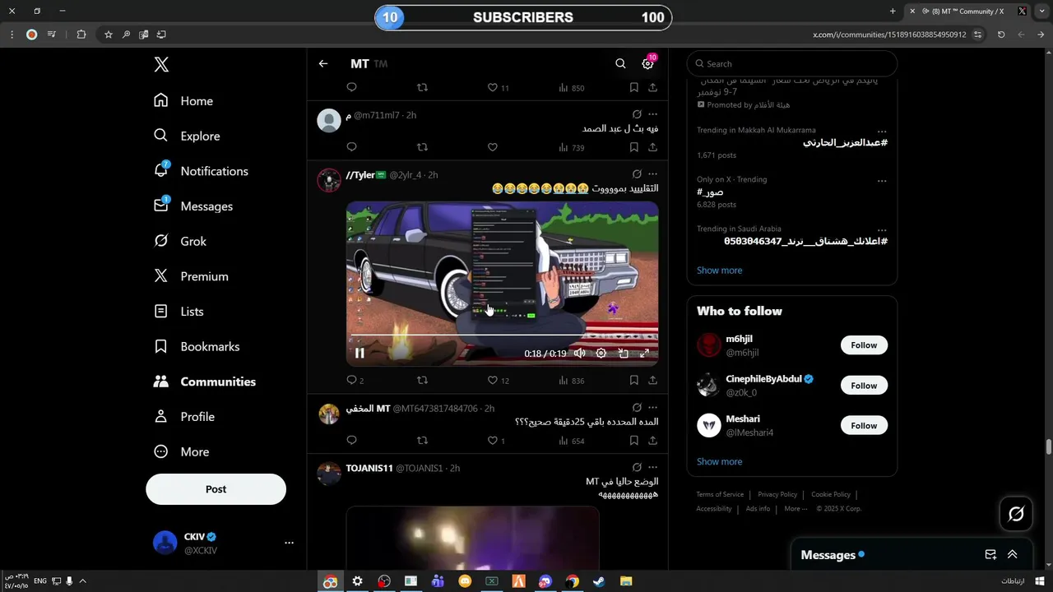This screenshot has width=1053, height=592.
Task: Open options for Makkah Al Mukarrama trend
Action: click(882, 131)
